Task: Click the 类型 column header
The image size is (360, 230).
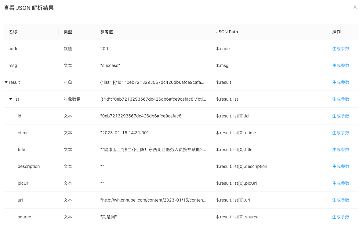Action: [x=68, y=32]
